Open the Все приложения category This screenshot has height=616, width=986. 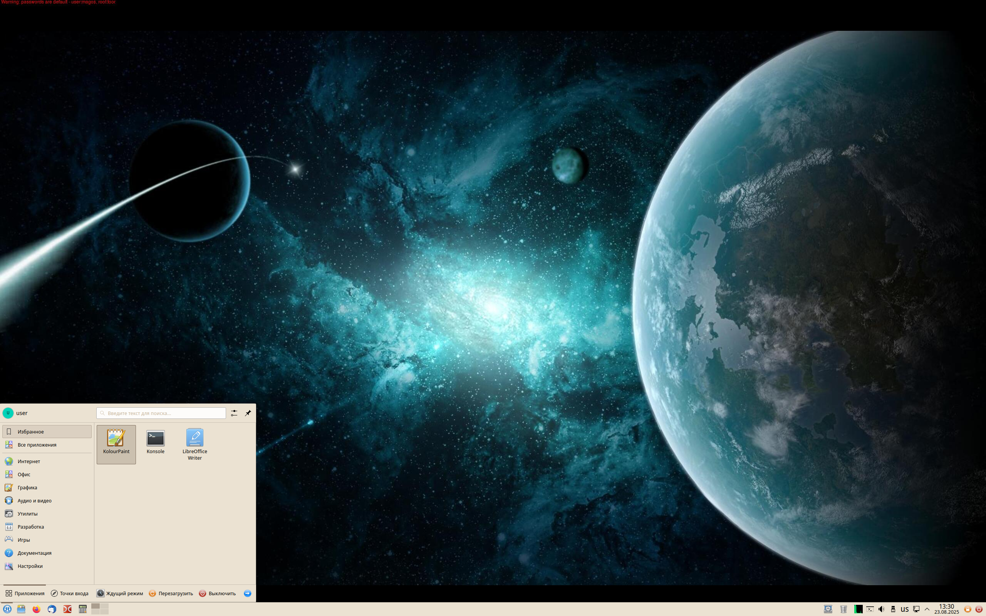(47, 444)
